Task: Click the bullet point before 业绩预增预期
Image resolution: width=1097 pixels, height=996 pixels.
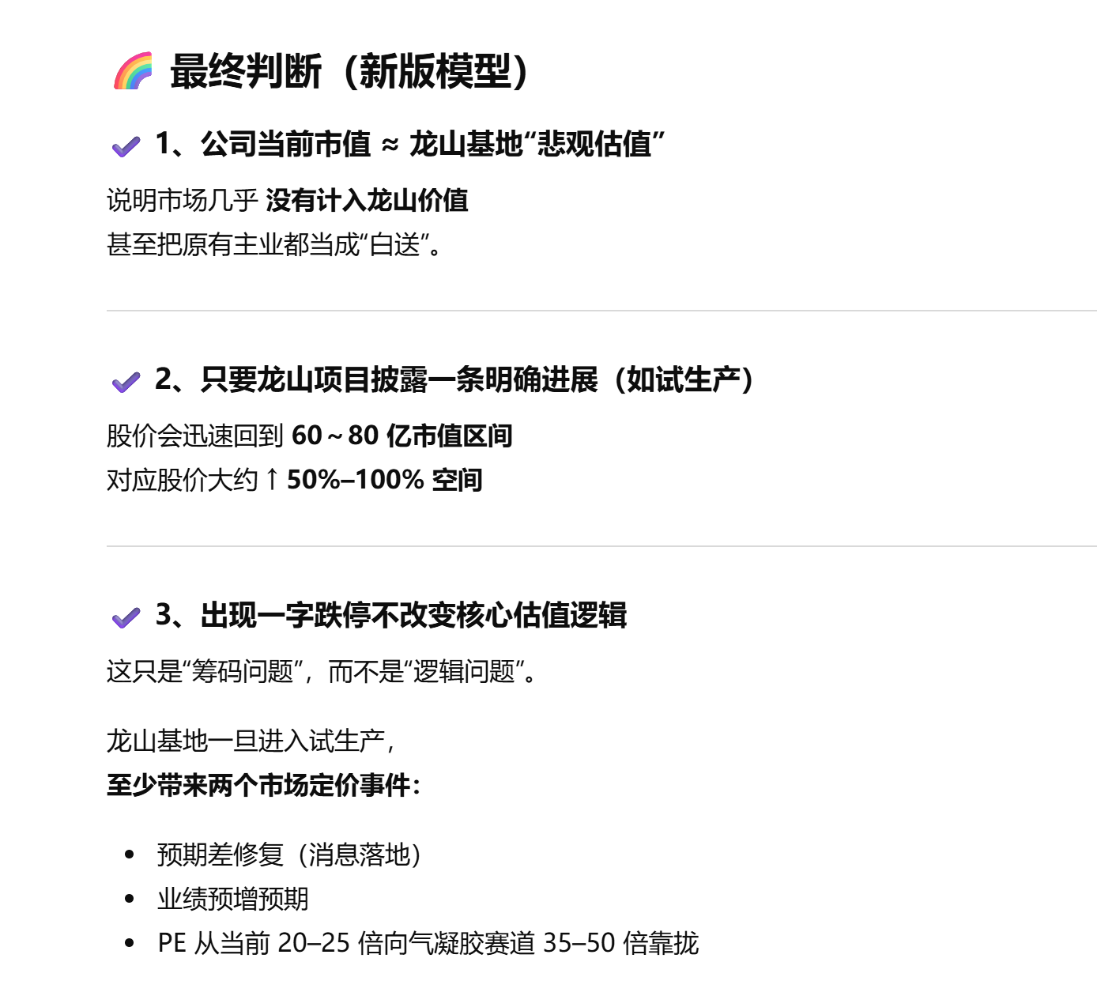Action: point(130,899)
